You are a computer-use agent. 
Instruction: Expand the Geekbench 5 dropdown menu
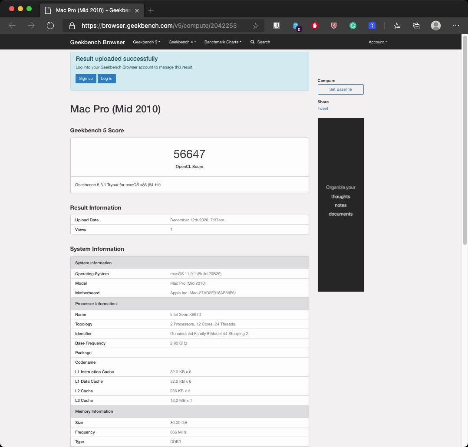click(147, 42)
